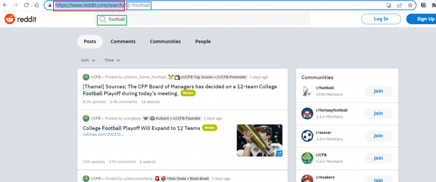This screenshot has height=182, width=436.
Task: Click the Sign Up button
Action: click(421, 19)
